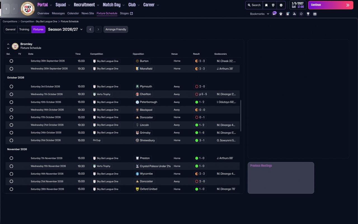
Task: Open the calendar grid shortcut icon
Action: pos(315,14)
